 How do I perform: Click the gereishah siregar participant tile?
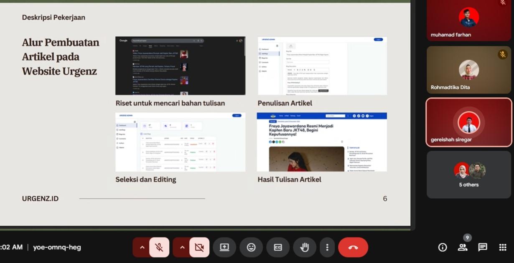469,122
